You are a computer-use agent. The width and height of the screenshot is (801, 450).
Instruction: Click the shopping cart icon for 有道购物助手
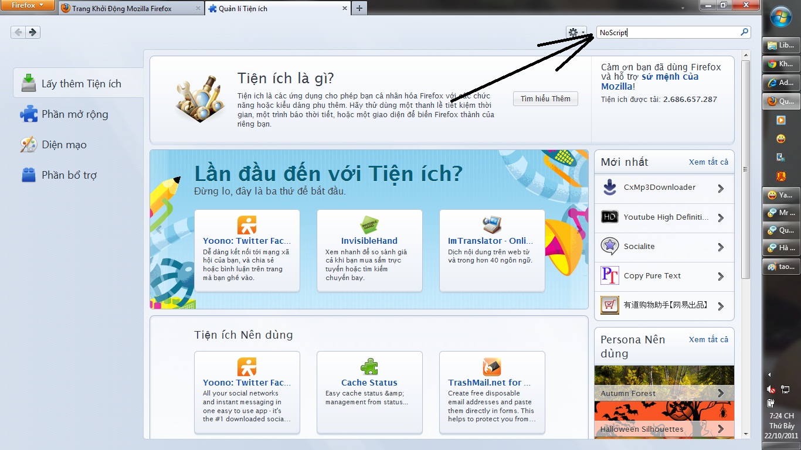(610, 305)
